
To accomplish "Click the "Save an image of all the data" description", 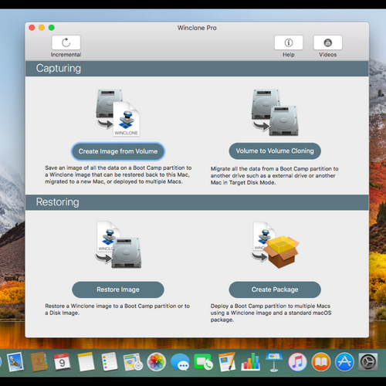I will click(x=118, y=174).
